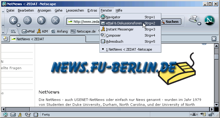Select the NetNews < ZEDAT tab
The image size is (220, 118).
pyautogui.click(x=48, y=39)
